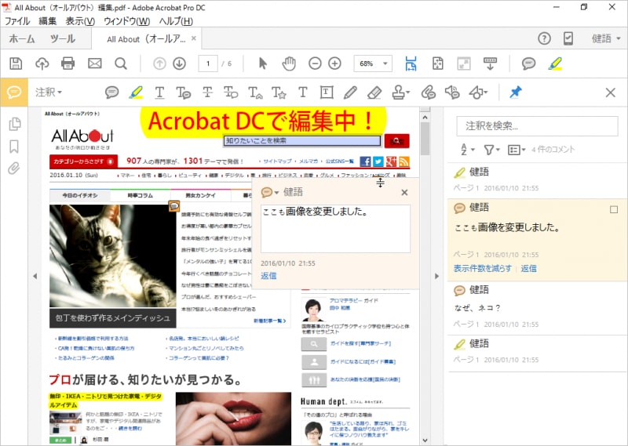Viewport: 628px width, 446px height.
Task: Zoom in with plus button
Action: pos(334,63)
